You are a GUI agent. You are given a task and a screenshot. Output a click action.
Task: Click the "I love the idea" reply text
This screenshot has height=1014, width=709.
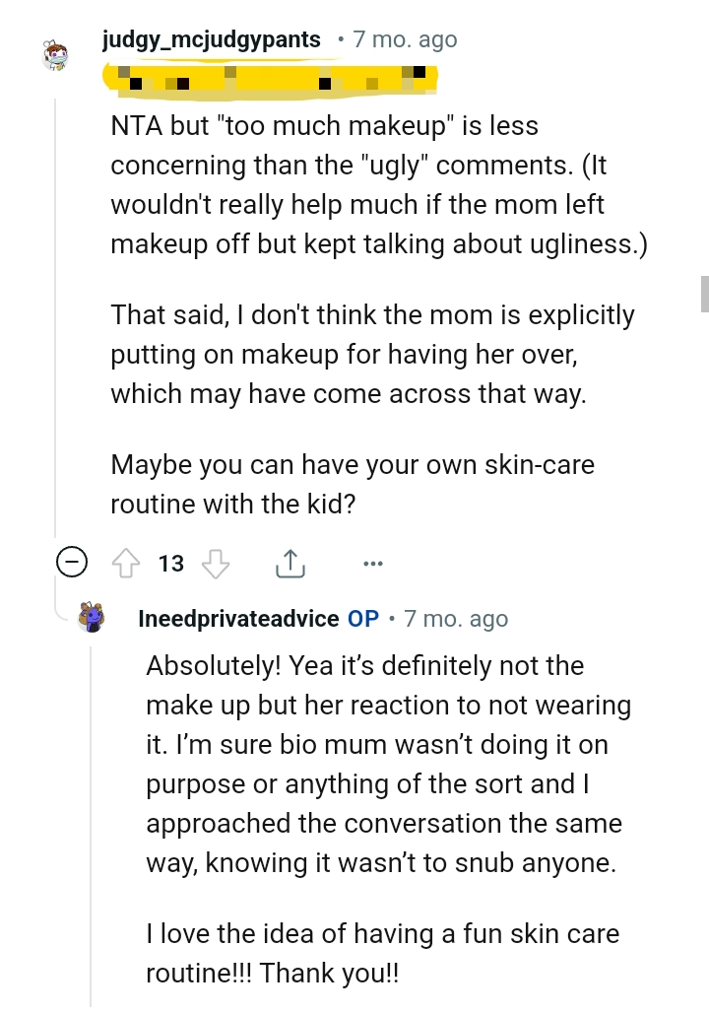(x=382, y=953)
